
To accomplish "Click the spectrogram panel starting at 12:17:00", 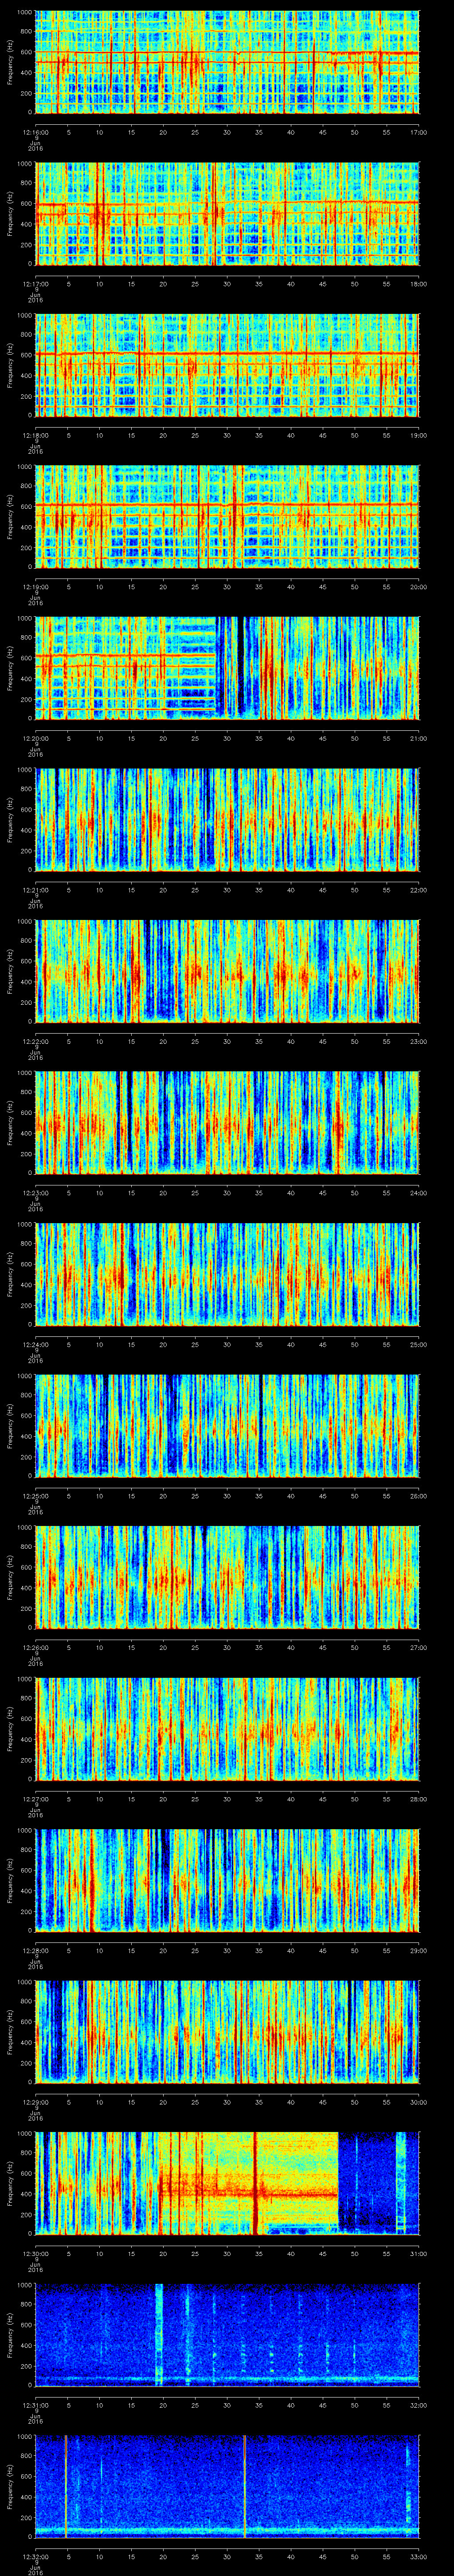I will click(227, 213).
